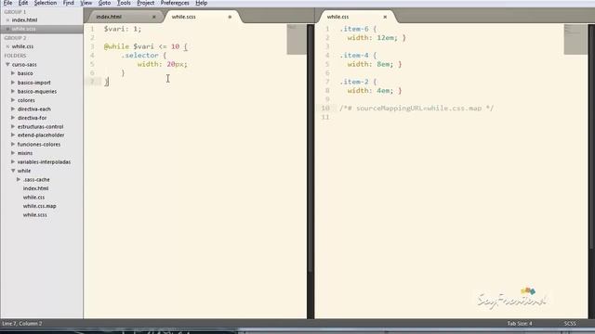
Task: Open the Tools menu
Action: (x=124, y=3)
